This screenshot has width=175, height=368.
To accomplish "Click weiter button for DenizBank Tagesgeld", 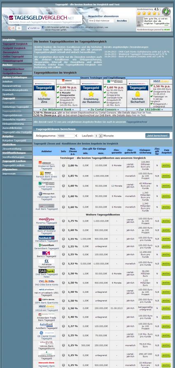I will click(166, 238).
